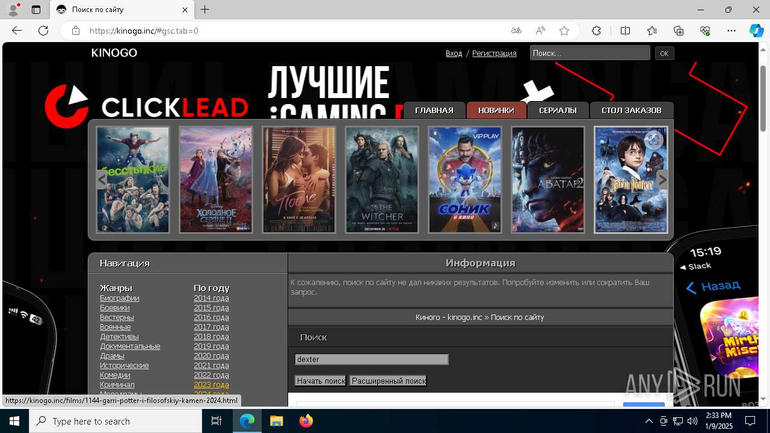Open Task View on taskbar
This screenshot has height=433, width=770.
click(217, 421)
